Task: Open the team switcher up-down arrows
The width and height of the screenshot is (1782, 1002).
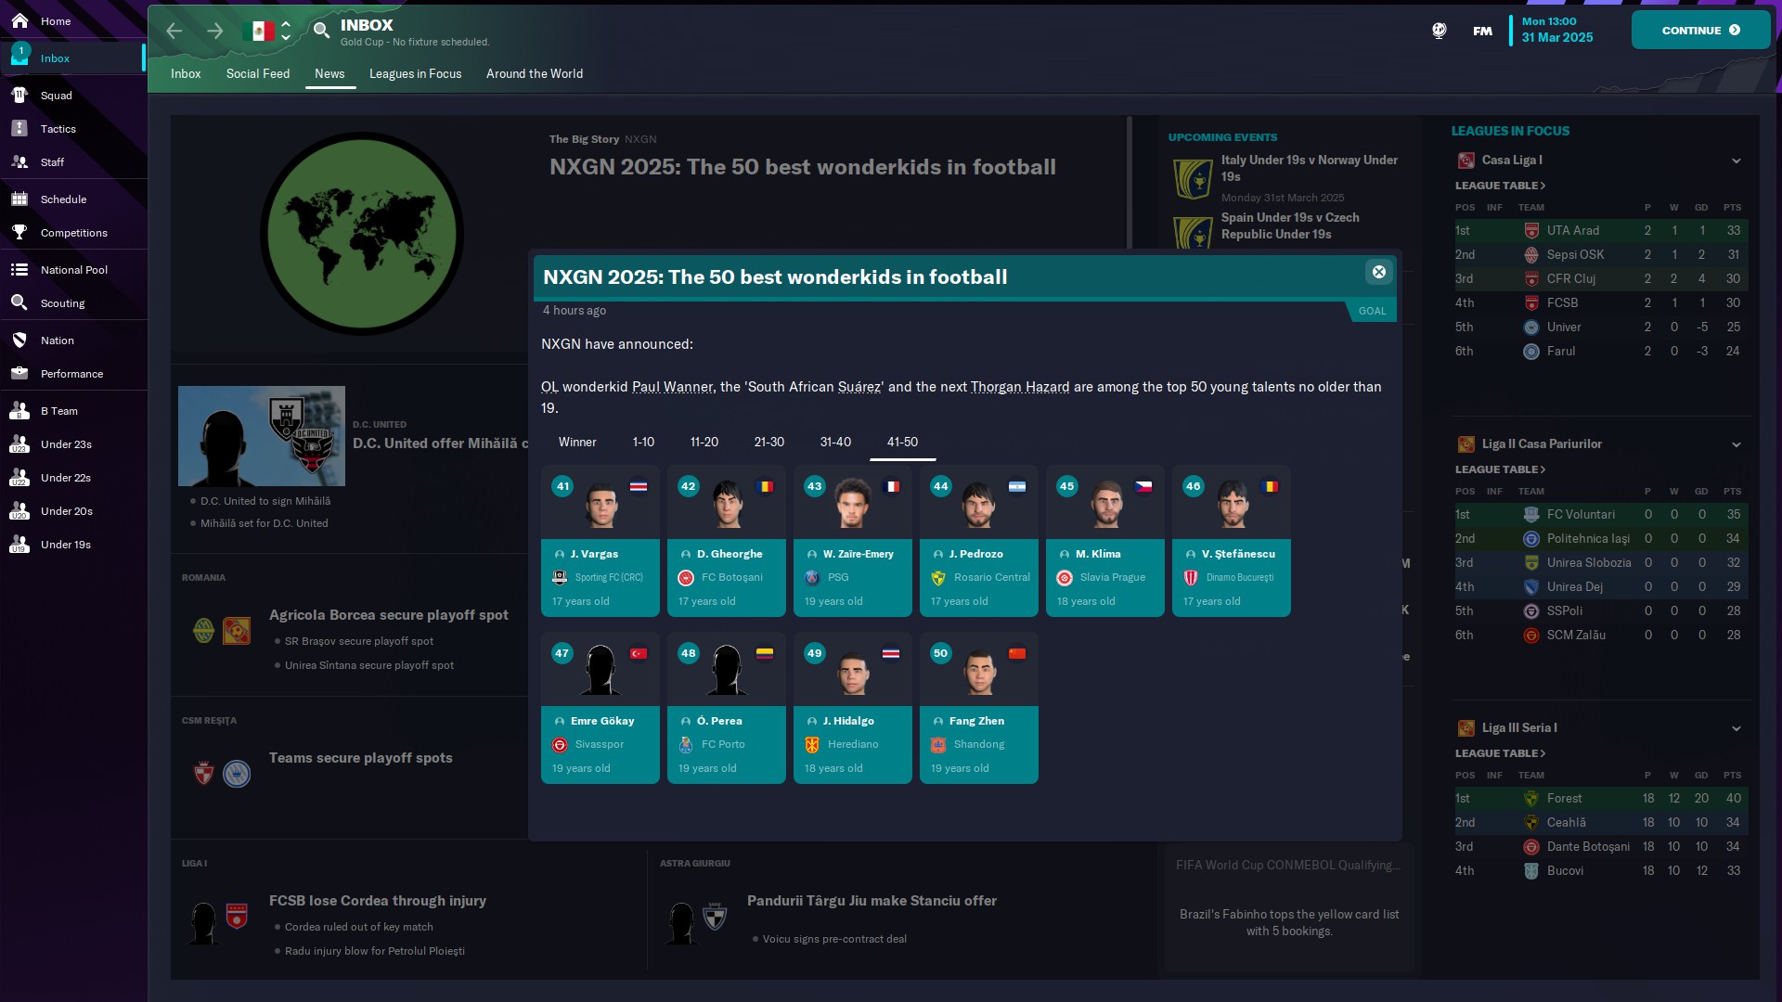Action: (286, 31)
